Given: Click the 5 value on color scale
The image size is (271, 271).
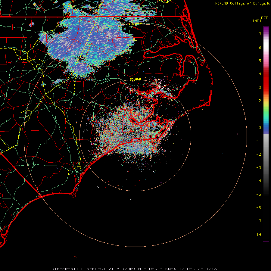Looking at the screenshot, I should click(x=260, y=61).
